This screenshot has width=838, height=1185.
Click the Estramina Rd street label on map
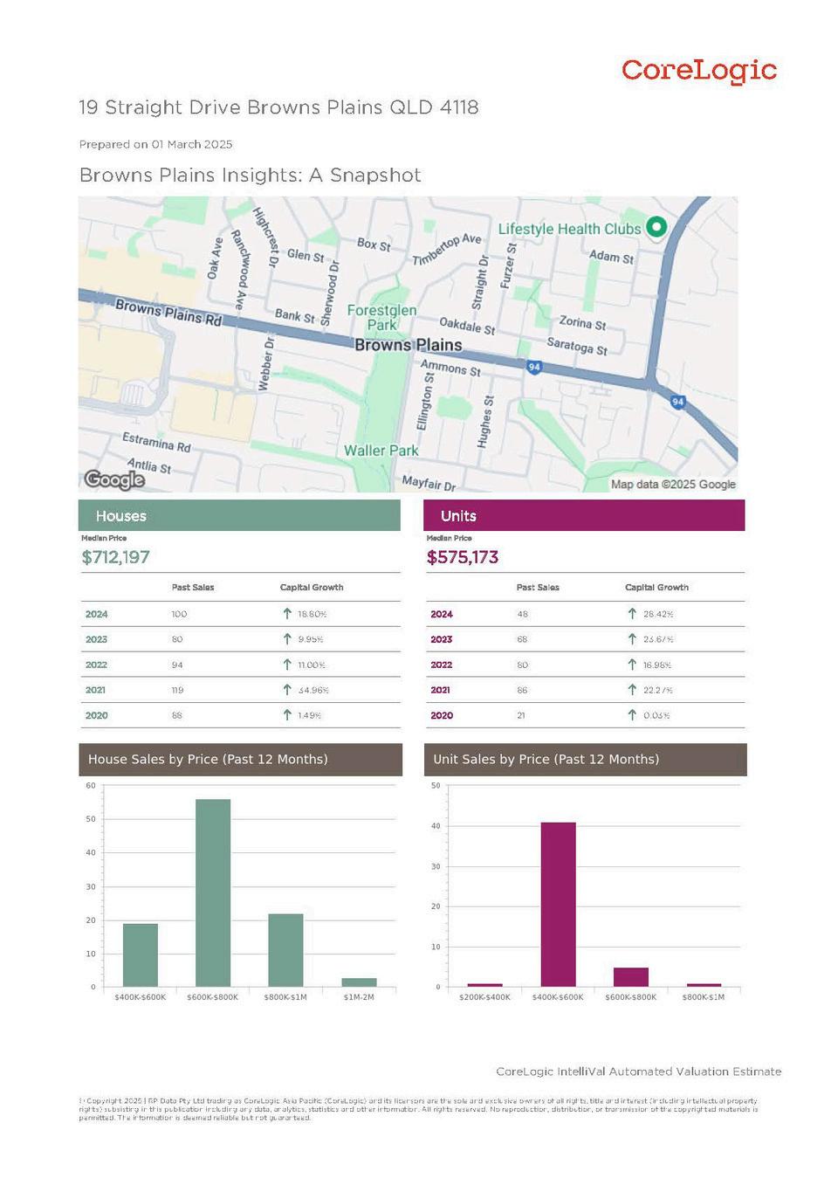156,442
